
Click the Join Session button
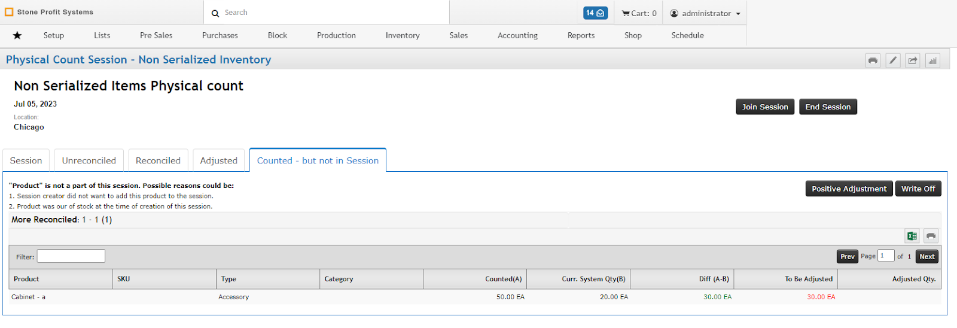(765, 107)
